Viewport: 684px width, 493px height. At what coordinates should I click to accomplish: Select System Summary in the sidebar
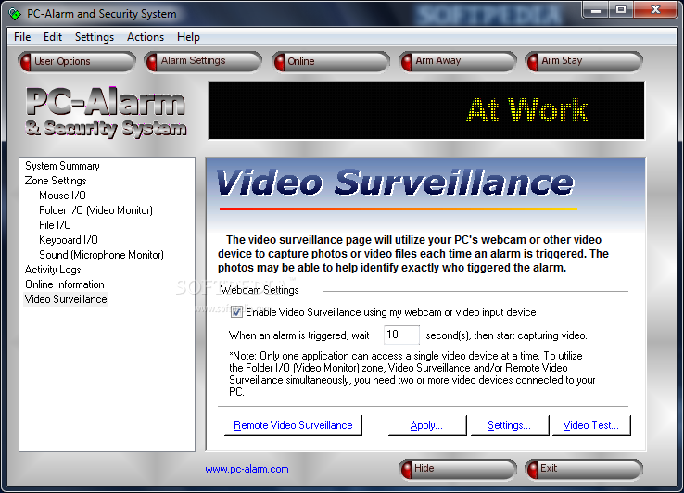point(62,166)
